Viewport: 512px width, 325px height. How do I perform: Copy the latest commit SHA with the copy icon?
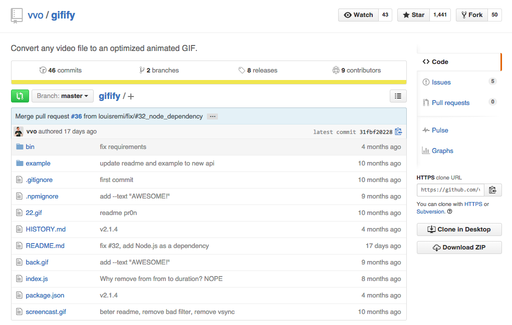[x=397, y=131]
